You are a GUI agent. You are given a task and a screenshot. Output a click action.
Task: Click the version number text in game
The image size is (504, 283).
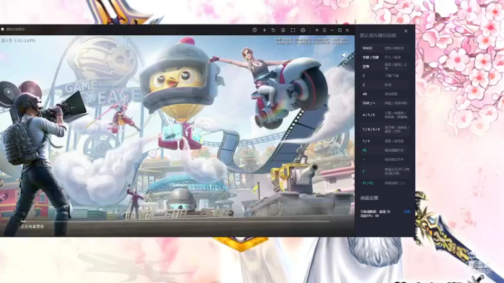[x=18, y=41]
